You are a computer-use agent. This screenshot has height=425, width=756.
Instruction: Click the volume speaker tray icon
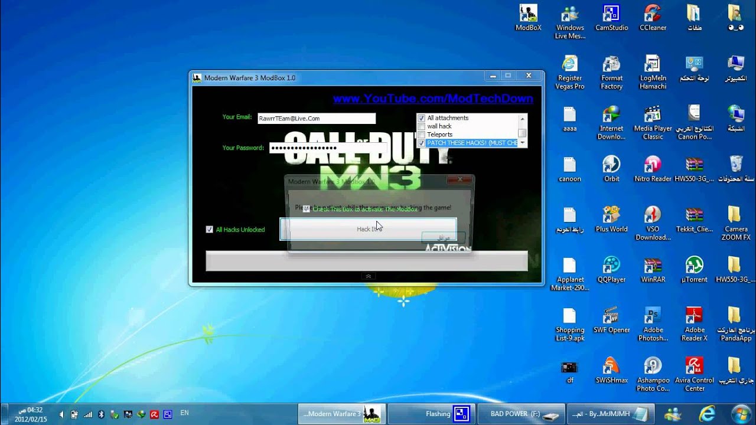pos(62,414)
